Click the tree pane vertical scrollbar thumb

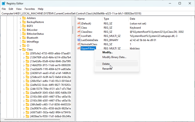tap(73, 30)
